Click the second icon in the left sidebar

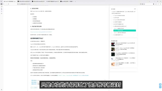tap(2, 9)
